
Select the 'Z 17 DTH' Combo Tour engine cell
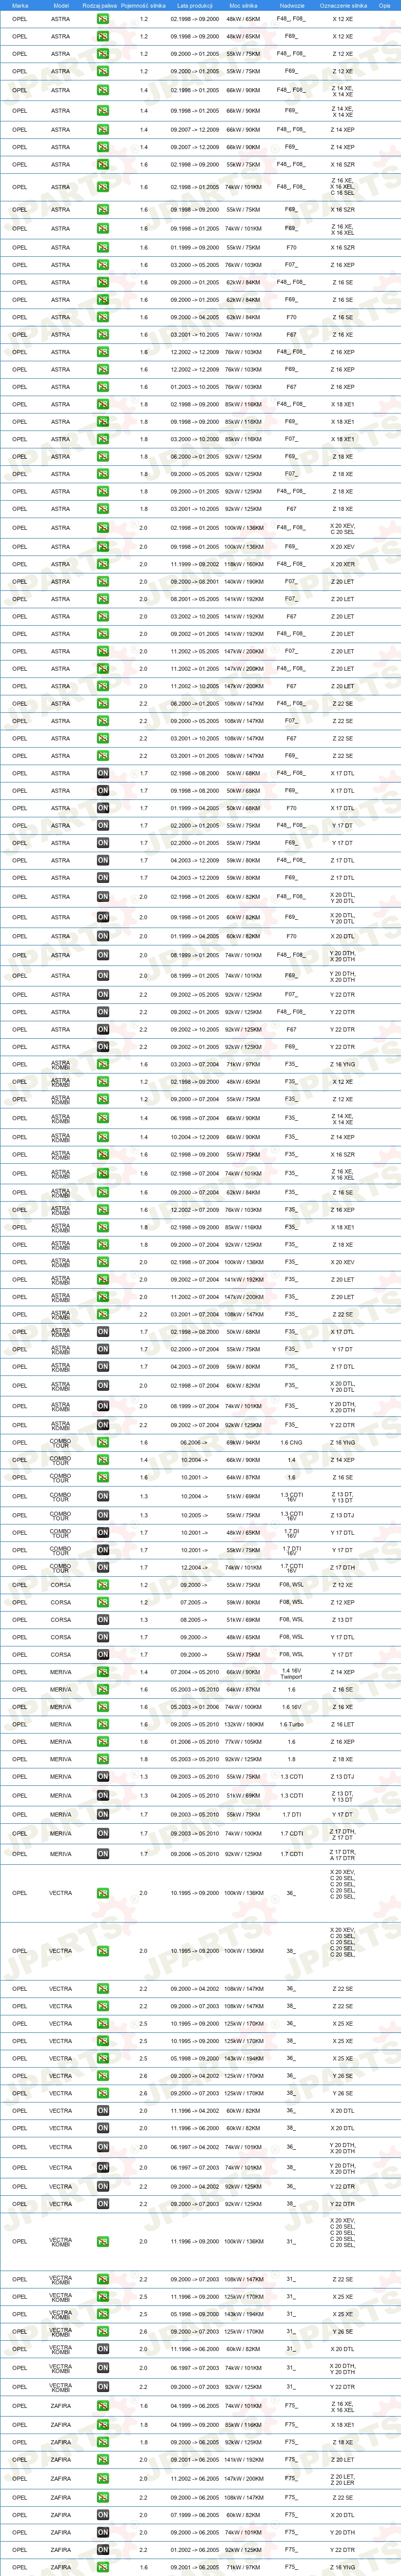point(343,1568)
